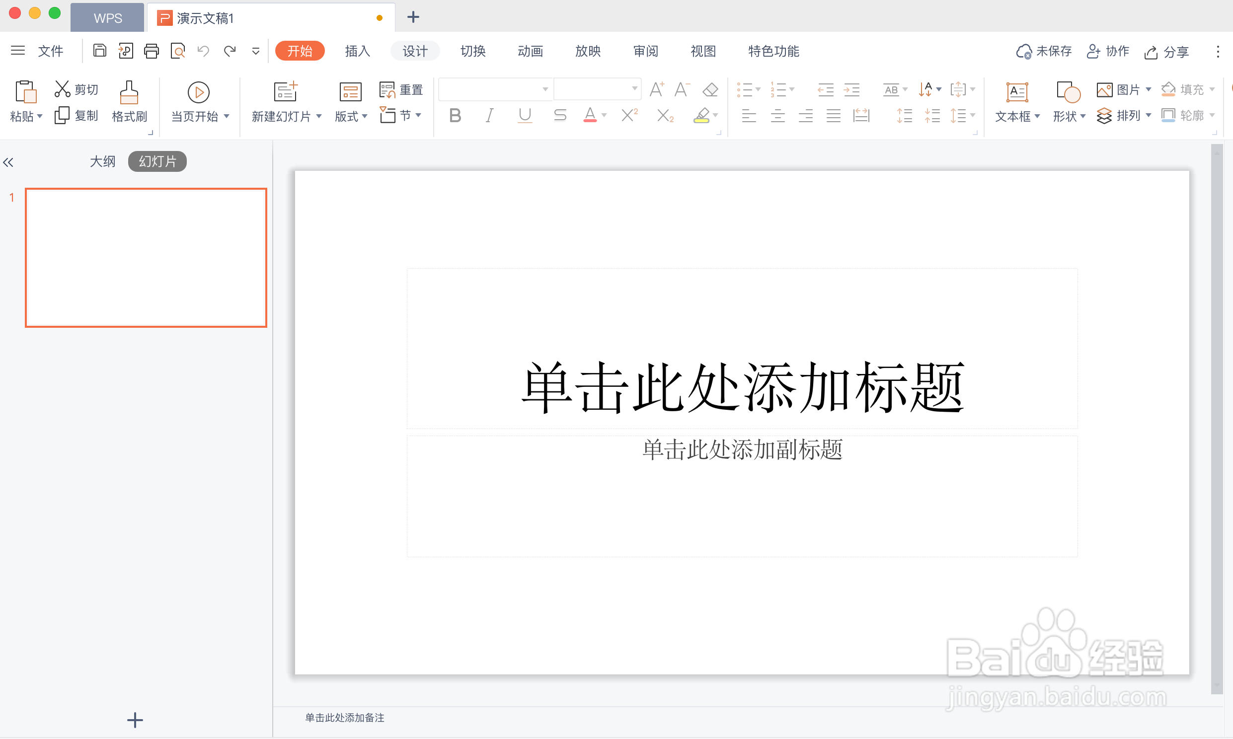Click the distribute text alignment icon
The height and width of the screenshot is (739, 1233).
tap(861, 116)
